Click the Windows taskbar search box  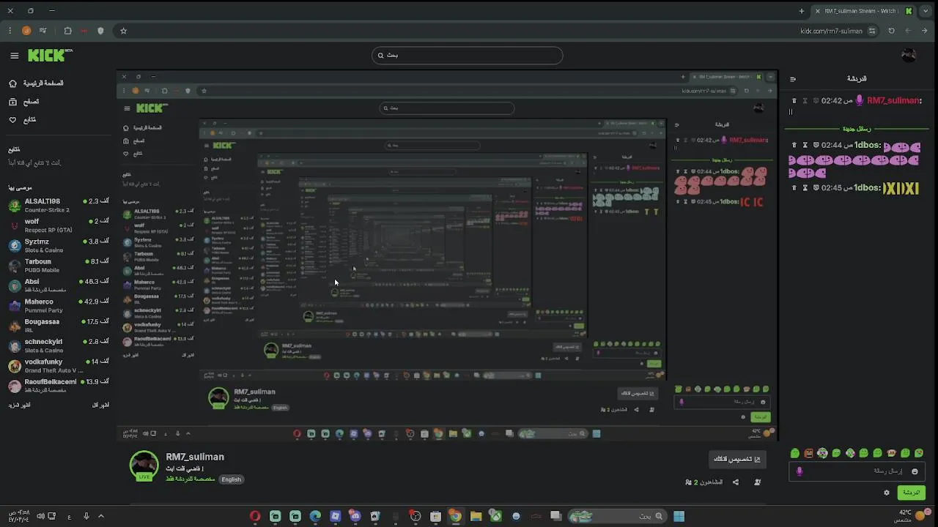tap(617, 516)
